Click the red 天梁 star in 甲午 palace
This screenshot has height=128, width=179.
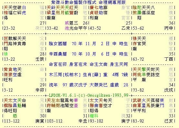pos(49,10)
